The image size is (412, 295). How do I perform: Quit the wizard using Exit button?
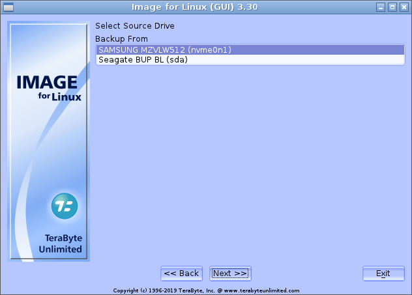tap(383, 274)
